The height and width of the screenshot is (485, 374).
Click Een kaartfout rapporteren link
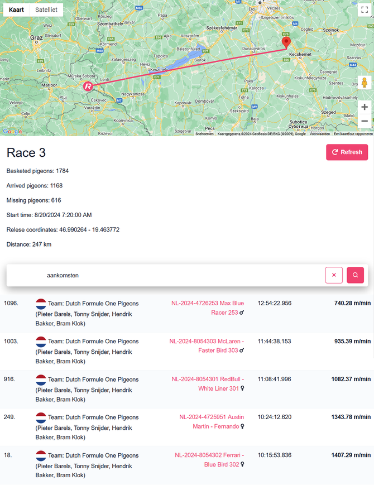(353, 134)
